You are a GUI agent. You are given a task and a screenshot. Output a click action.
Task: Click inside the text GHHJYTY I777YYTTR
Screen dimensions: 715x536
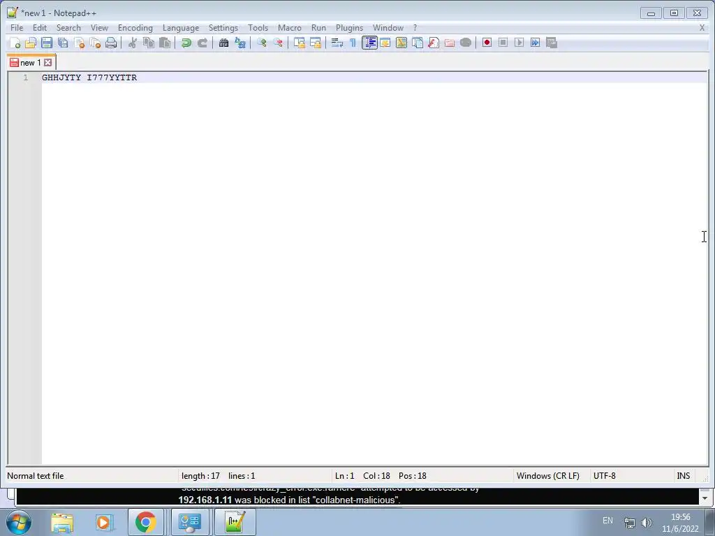point(89,77)
